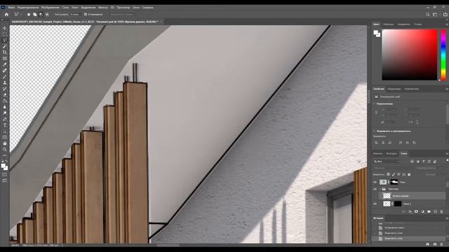Choose Add to selection mode
The height and width of the screenshot is (252, 449).
[34, 14]
